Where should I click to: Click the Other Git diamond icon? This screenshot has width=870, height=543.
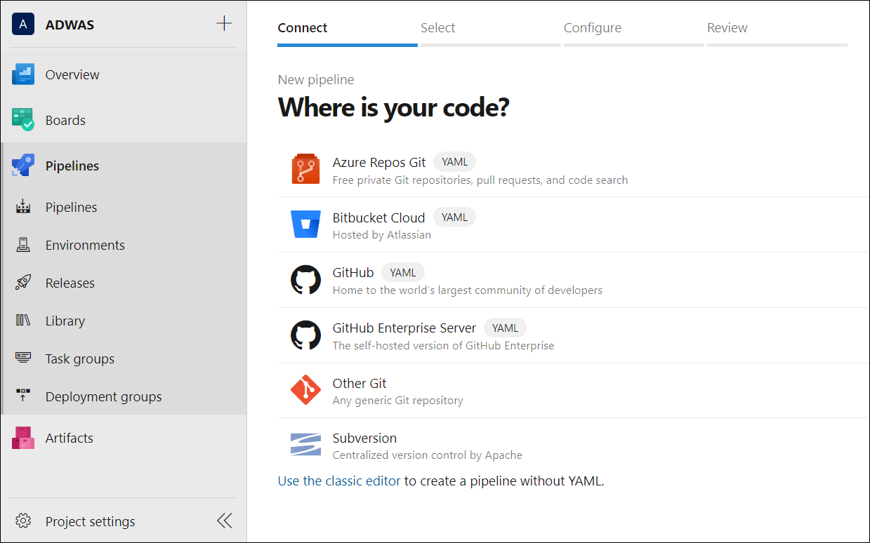click(x=305, y=389)
